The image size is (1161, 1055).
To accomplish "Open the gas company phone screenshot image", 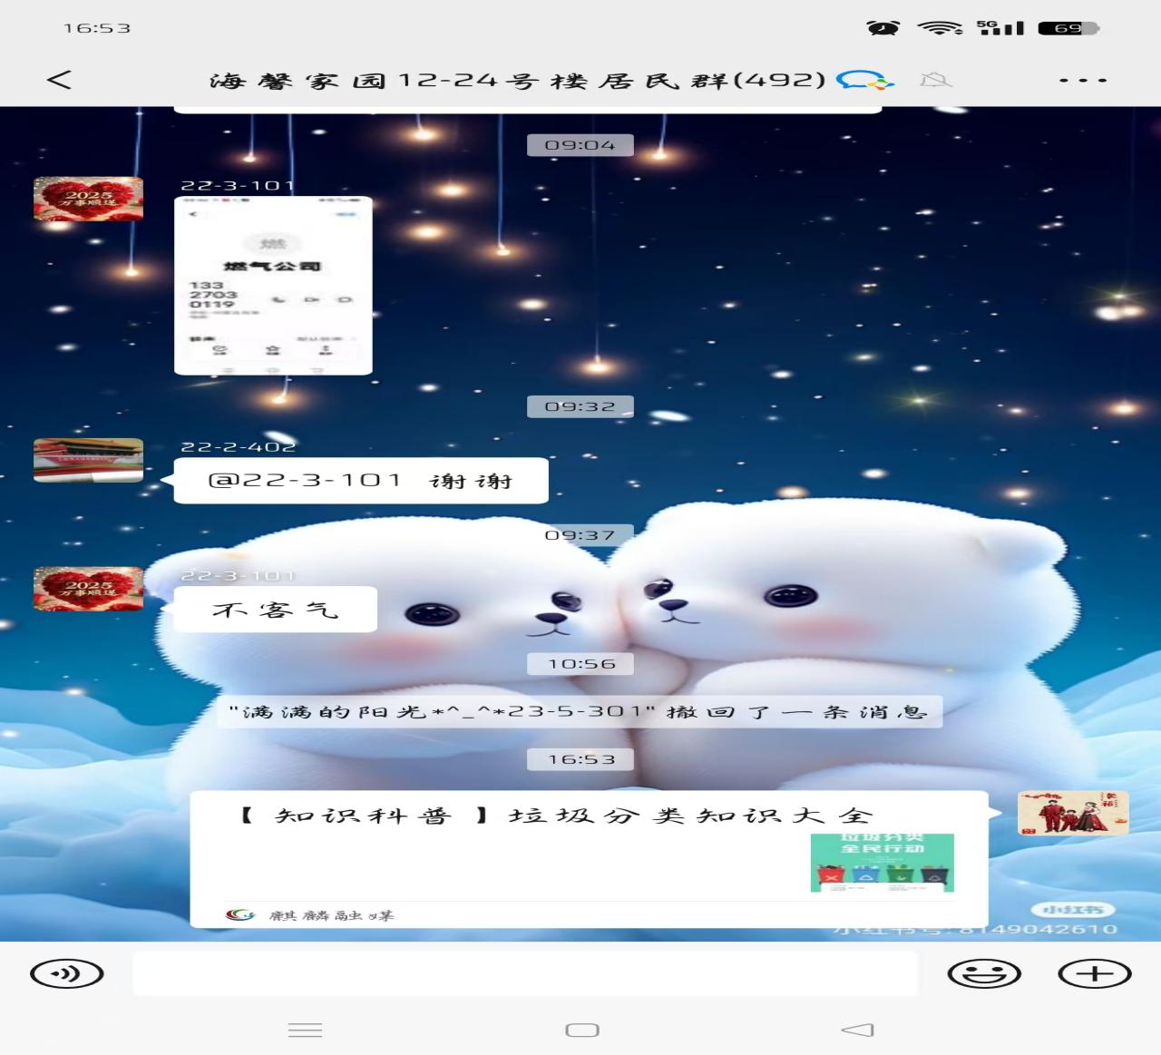I will tap(273, 285).
